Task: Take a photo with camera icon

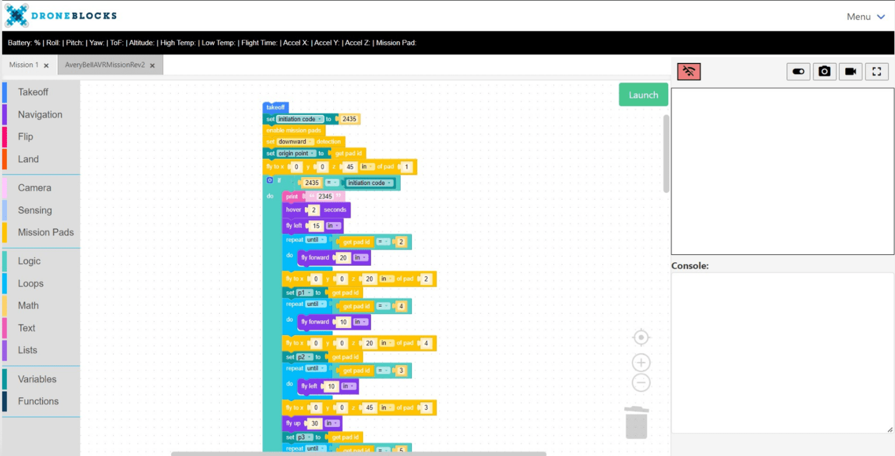Action: point(824,72)
